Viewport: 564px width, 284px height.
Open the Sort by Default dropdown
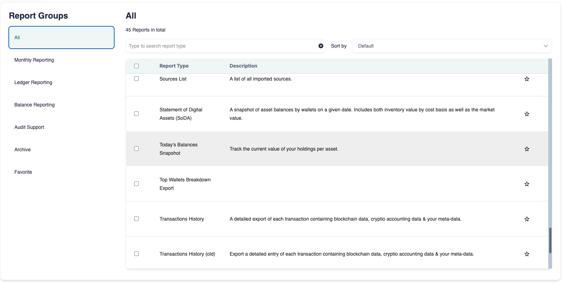pyautogui.click(x=448, y=46)
